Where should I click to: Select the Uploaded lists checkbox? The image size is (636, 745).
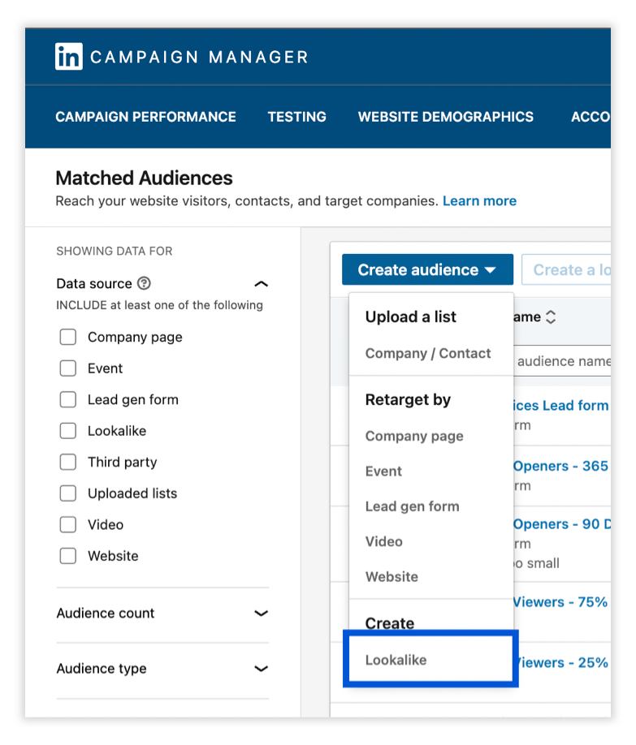point(68,493)
